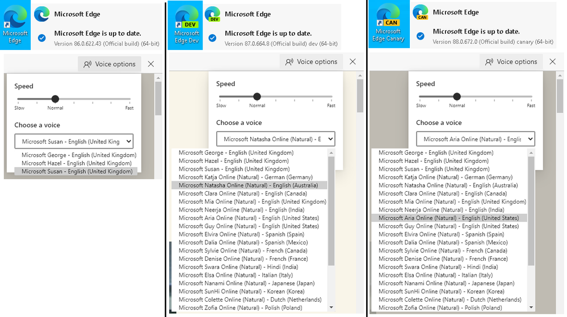Viewport: 567px width, 317px height.
Task: Click the Edge CAN logo beside version 88.0.672.0
Action: pos(421,12)
